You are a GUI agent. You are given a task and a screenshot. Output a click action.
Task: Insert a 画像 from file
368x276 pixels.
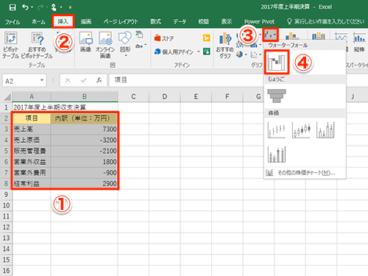click(86, 42)
